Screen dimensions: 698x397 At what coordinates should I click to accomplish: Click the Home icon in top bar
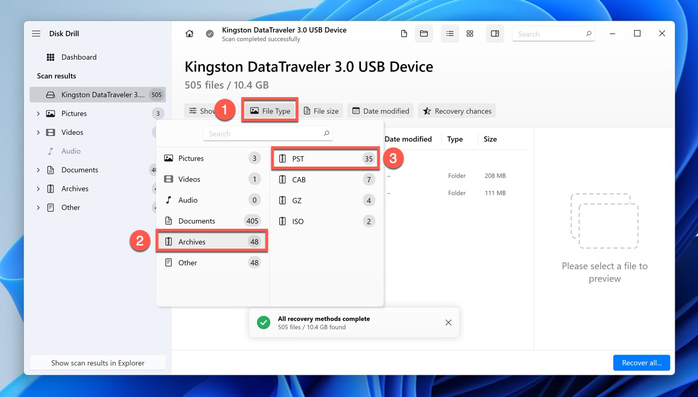[190, 33]
